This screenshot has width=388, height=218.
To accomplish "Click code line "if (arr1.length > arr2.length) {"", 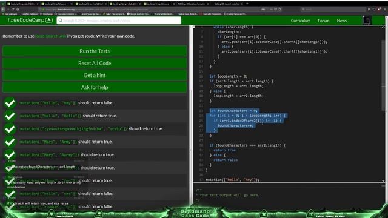I will (241, 81).
